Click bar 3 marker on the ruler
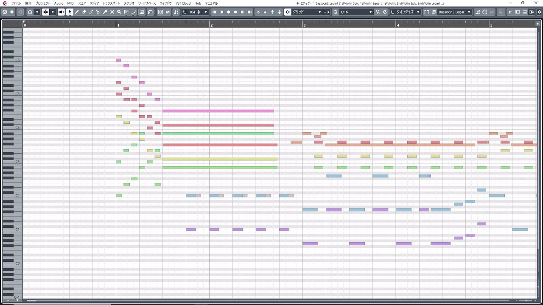 pyautogui.click(x=304, y=25)
